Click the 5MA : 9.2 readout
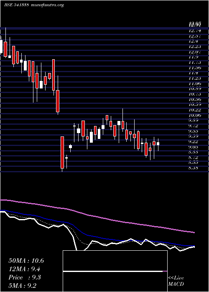Viewport: 209px width, 292px height. coord(23,286)
